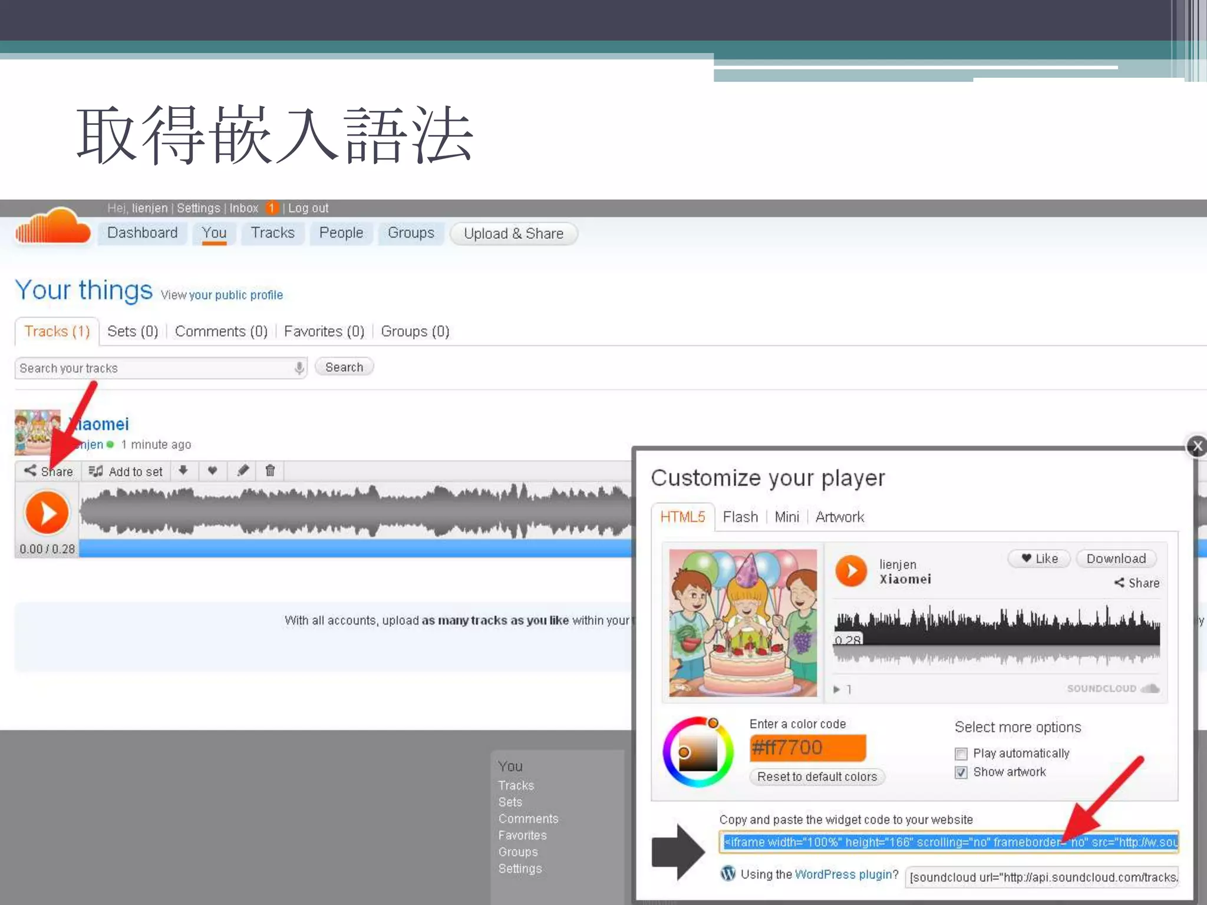
Task: Select the soundcloud WordPress shortcode field
Action: coord(1042,877)
